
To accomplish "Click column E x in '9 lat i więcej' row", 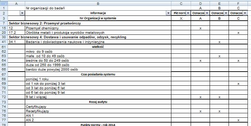I will (219, 97).
